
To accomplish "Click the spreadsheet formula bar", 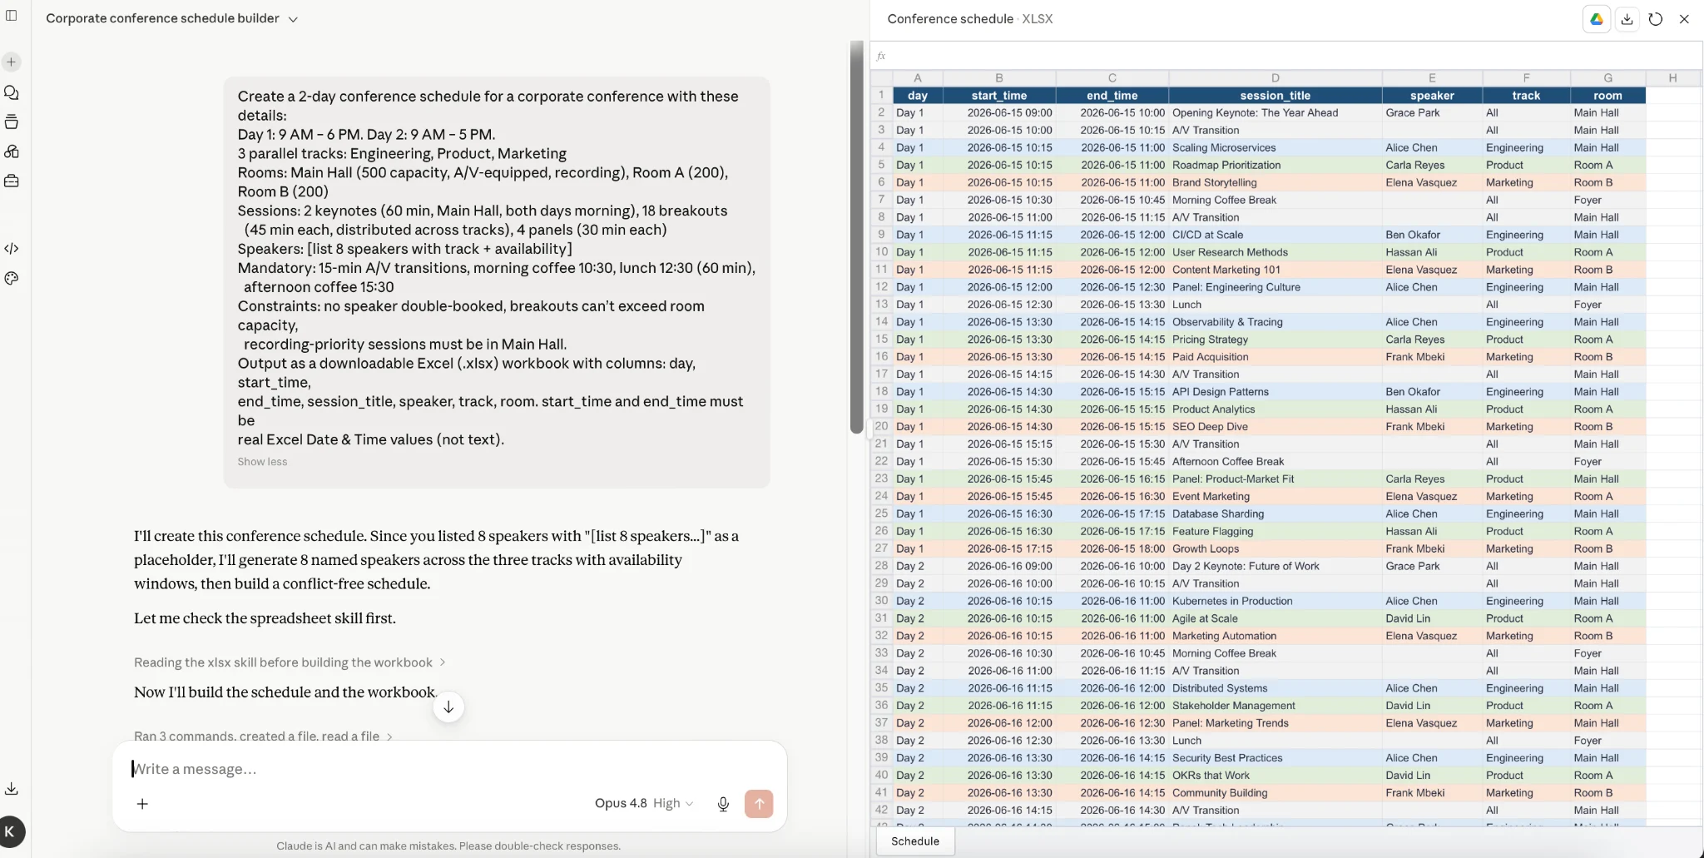I will coord(1286,56).
